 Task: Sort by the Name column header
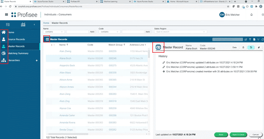pos(64,45)
